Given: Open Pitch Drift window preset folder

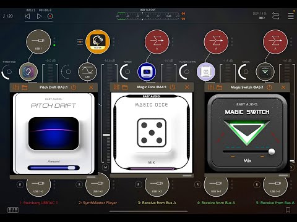Looking at the screenshot, I should pyautogui.click(x=25, y=88).
